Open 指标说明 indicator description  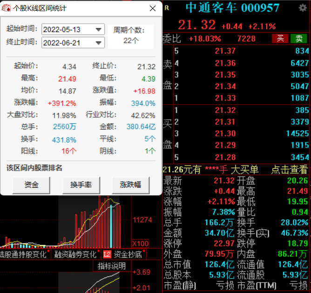(112, 266)
